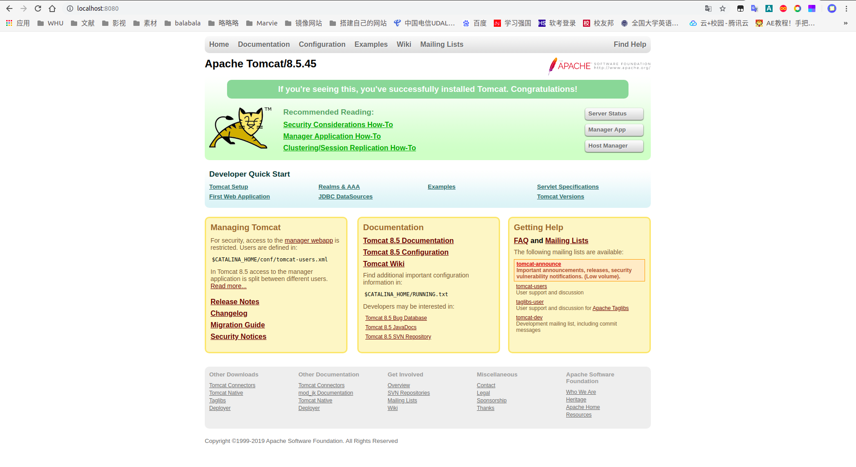Open the Configuration nav item
856x467 pixels.
322,45
